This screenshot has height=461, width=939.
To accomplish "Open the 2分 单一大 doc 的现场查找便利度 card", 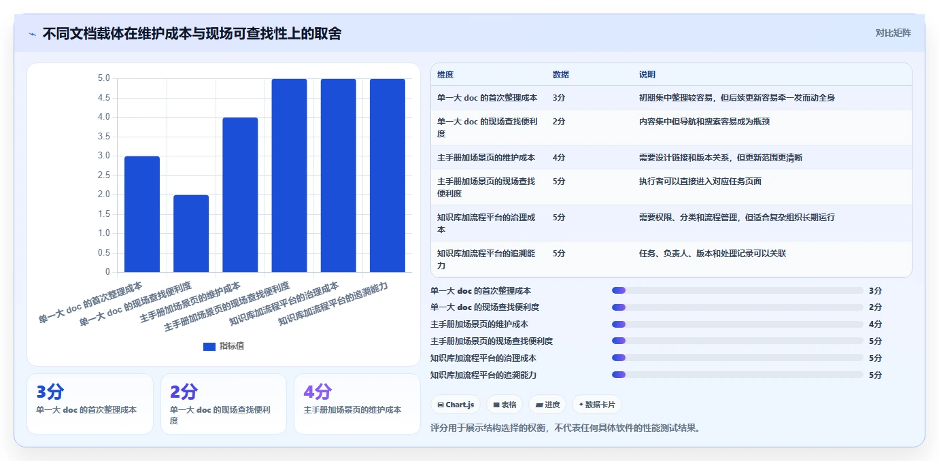I will pos(224,403).
